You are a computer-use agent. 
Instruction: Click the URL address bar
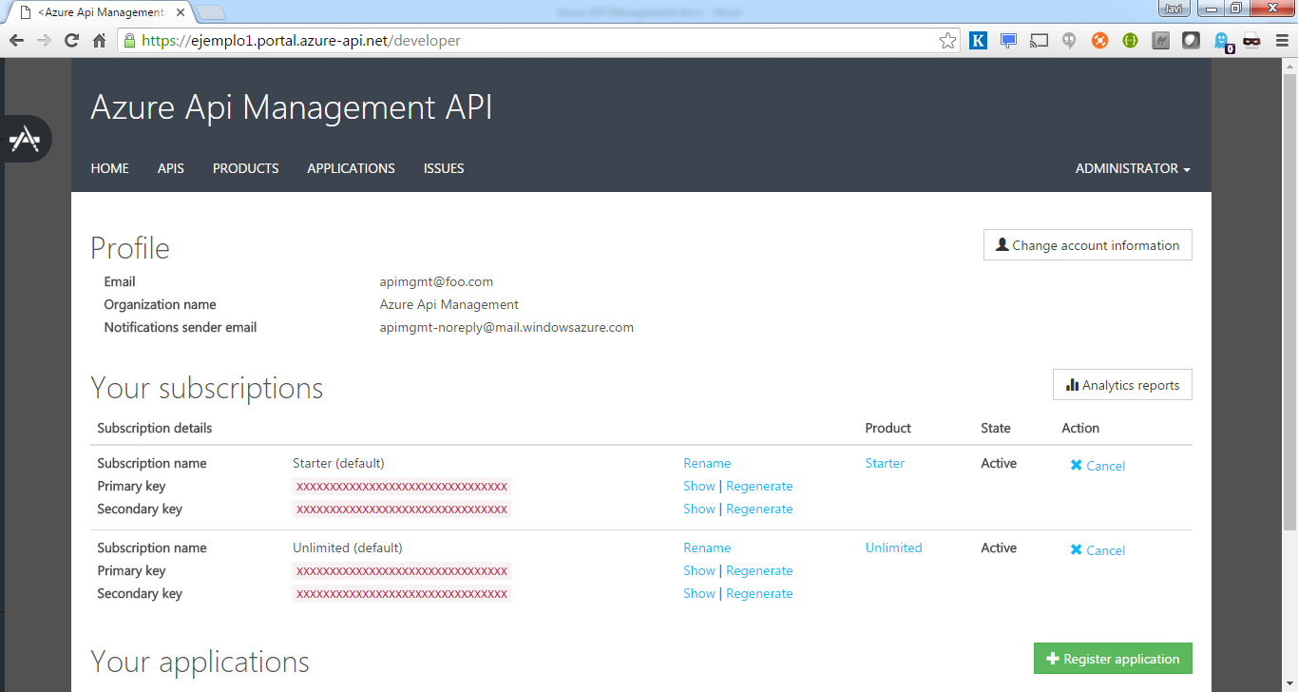coord(532,41)
